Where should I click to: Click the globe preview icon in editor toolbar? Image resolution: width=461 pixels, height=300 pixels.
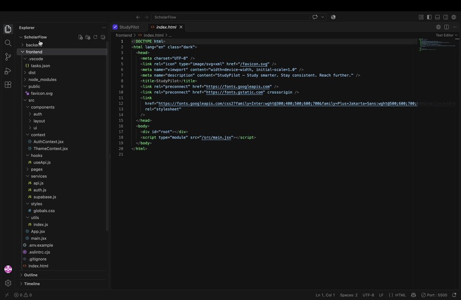[438, 27]
